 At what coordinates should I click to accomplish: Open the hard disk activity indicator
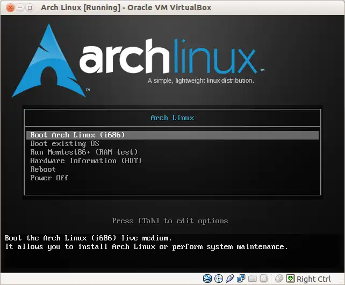(207, 279)
